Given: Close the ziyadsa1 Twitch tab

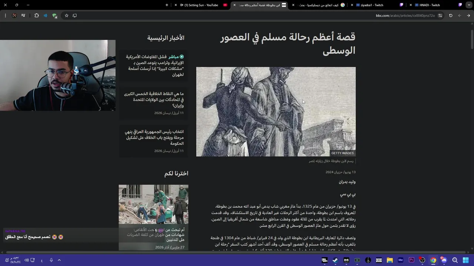Looking at the screenshot, I should [x=352, y=5].
